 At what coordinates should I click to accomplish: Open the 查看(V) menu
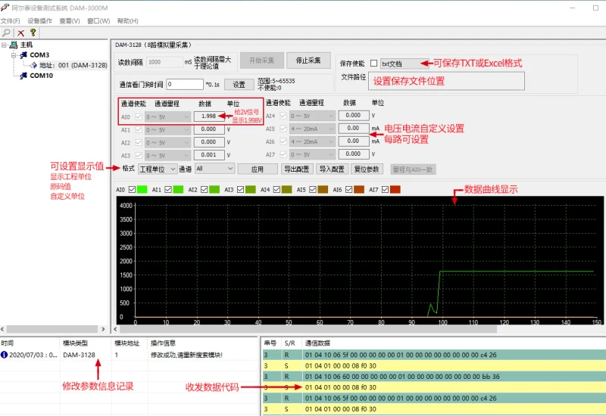(x=69, y=20)
